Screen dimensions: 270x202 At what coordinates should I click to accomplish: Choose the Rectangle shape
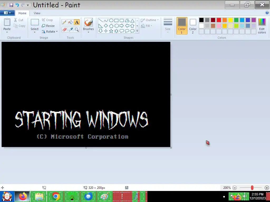pyautogui.click(x=116, y=21)
